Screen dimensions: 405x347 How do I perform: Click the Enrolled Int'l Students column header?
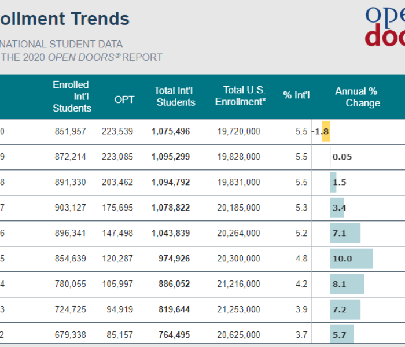point(72,97)
